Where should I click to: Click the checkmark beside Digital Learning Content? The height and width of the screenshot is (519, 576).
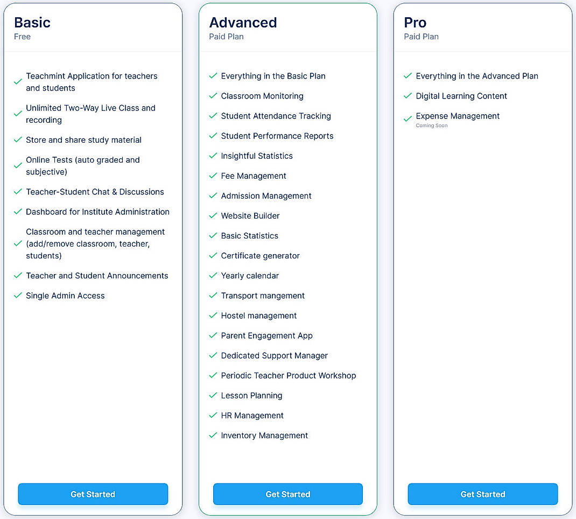pyautogui.click(x=408, y=96)
